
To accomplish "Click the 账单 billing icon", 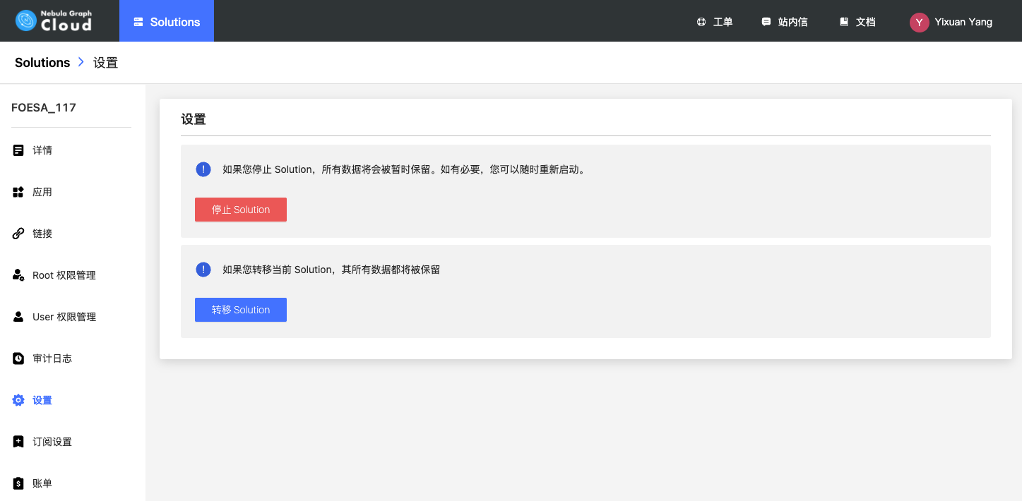I will 18,483.
